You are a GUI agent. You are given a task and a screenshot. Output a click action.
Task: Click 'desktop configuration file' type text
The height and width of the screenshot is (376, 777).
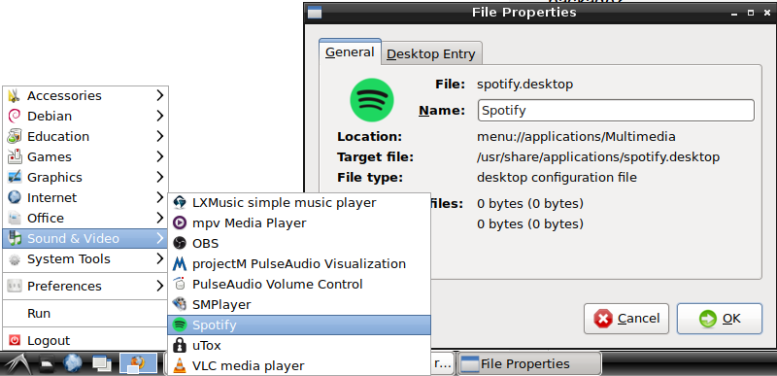coord(557,178)
